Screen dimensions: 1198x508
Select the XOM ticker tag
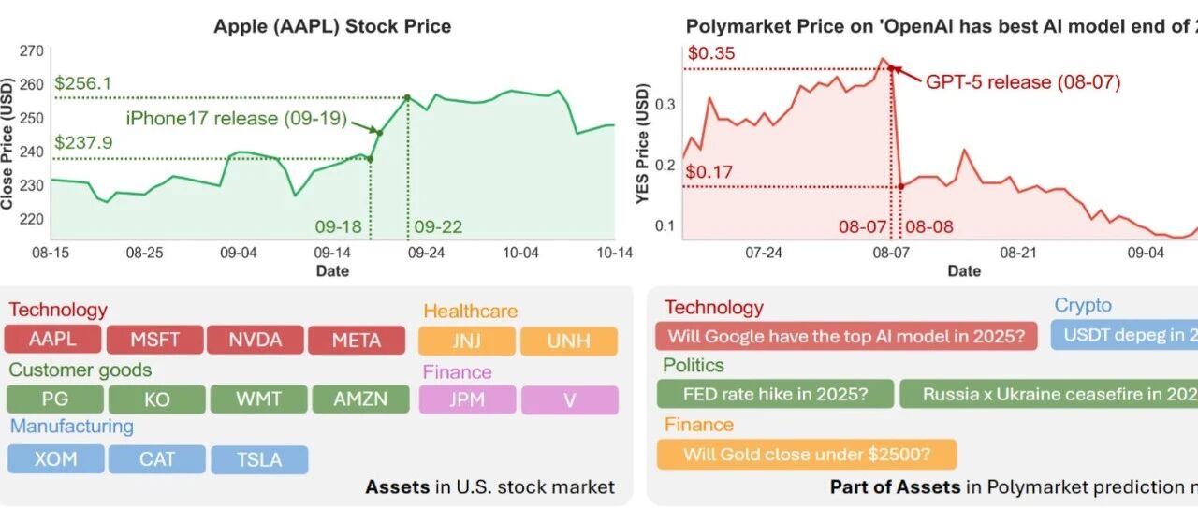[56, 459]
